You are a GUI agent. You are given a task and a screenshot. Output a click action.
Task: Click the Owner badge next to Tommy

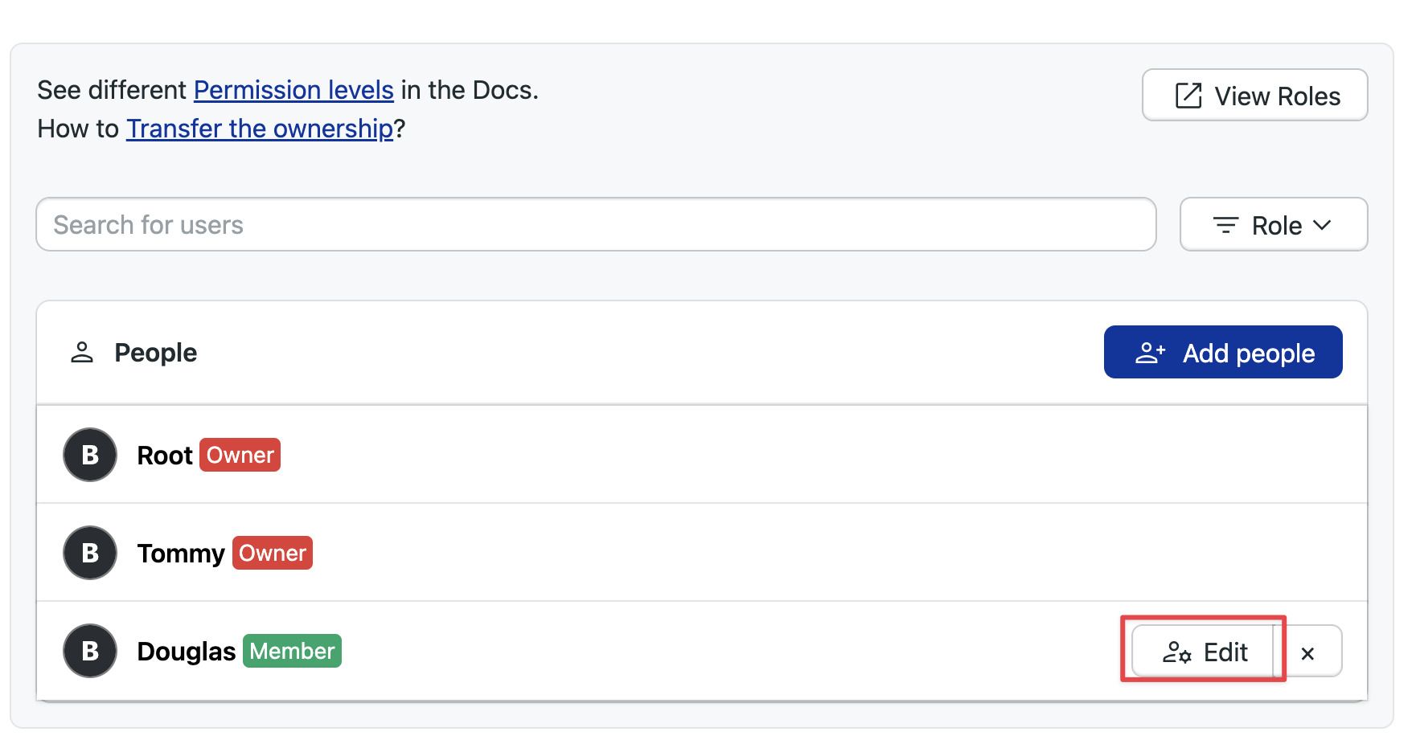[x=273, y=553]
